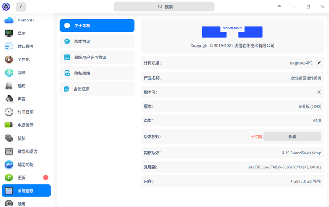Open 个性化 personalization palette icon
The width and height of the screenshot is (329, 207).
pyautogui.click(x=9, y=59)
